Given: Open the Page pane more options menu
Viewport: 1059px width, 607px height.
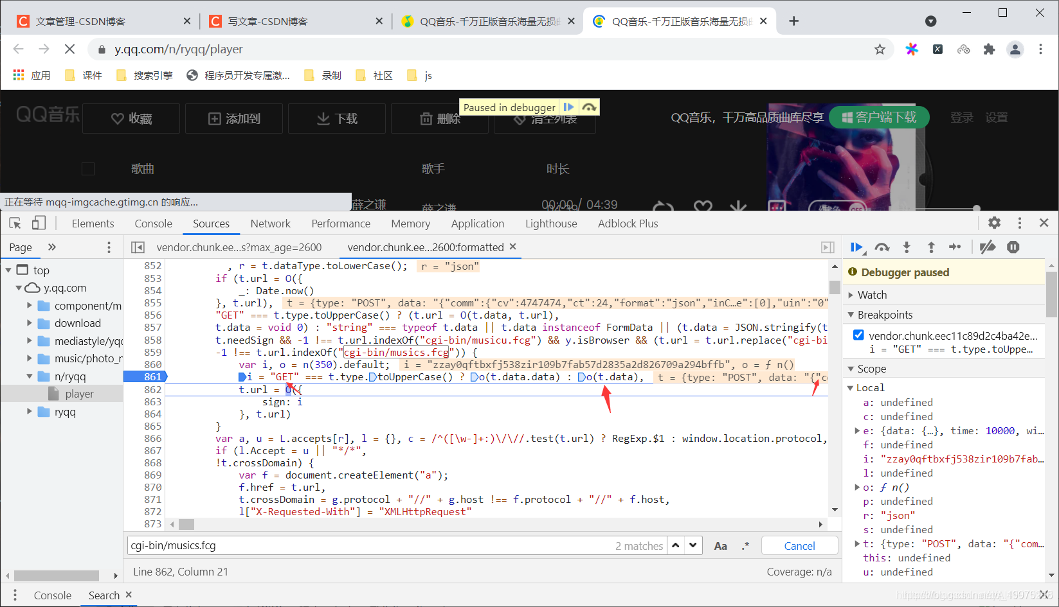Looking at the screenshot, I should (109, 247).
